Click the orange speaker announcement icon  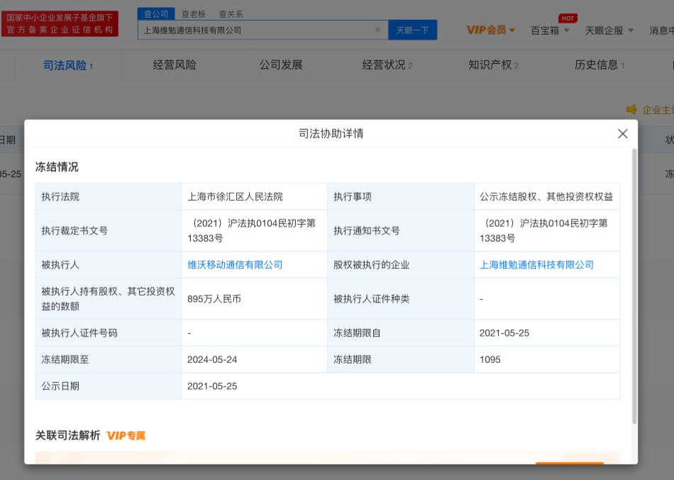coord(631,109)
